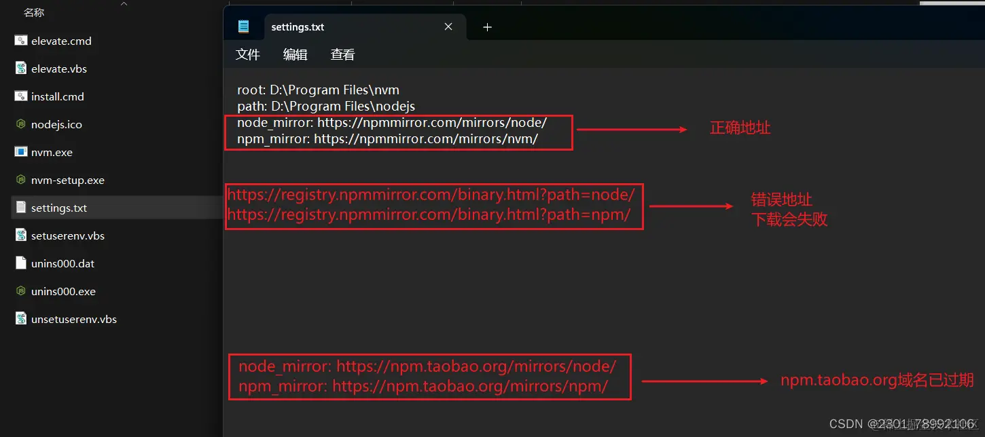Image resolution: width=985 pixels, height=437 pixels.
Task: Place cursor in the path: D:\Program Files\nodejs line
Action: (326, 106)
